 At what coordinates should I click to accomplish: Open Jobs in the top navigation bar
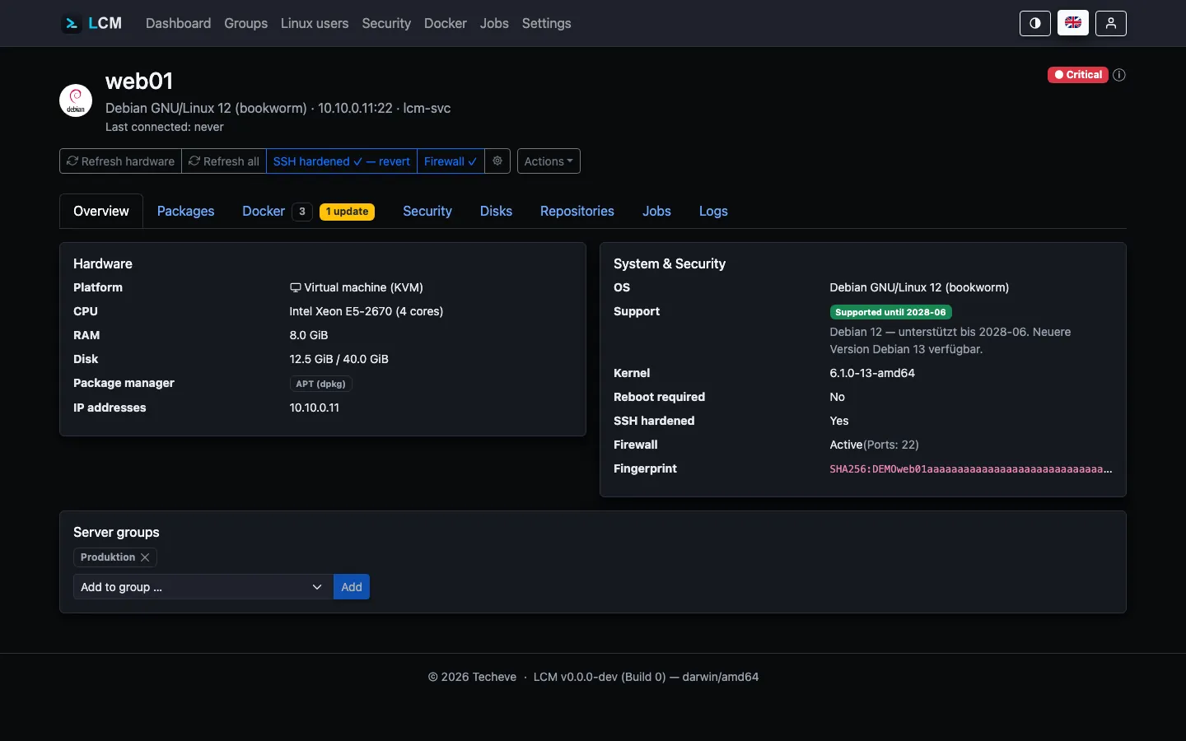coord(494,23)
